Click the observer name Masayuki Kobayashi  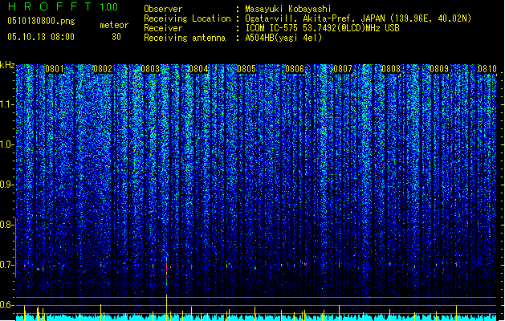[288, 9]
